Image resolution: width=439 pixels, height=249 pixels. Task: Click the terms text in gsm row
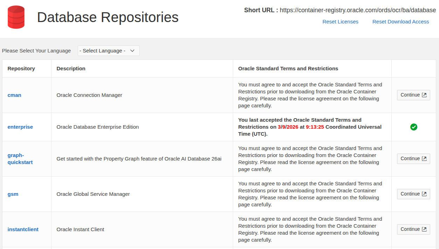311,194
